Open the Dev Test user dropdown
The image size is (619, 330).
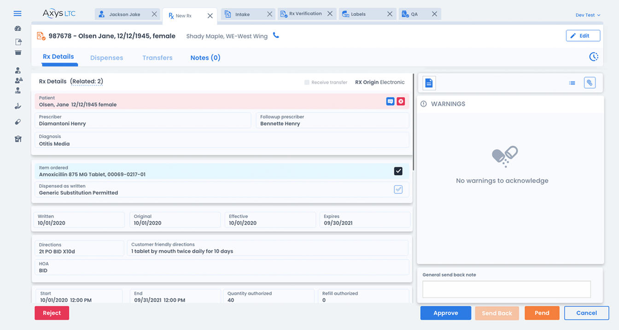(588, 15)
